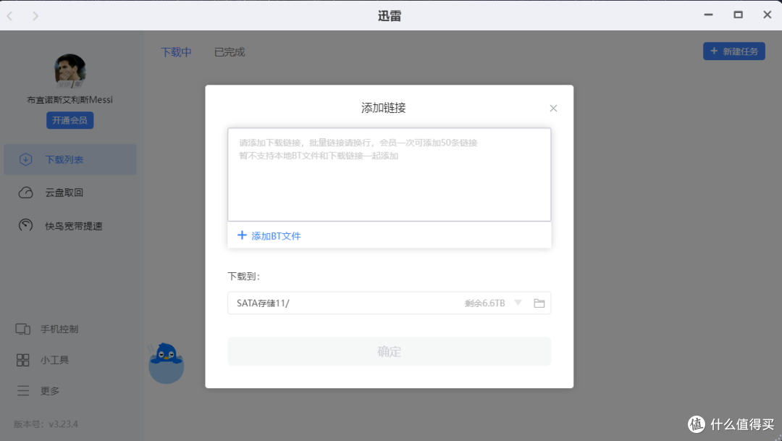This screenshot has height=441, width=782.
Task: Click the user avatar picture
Action: [70, 71]
